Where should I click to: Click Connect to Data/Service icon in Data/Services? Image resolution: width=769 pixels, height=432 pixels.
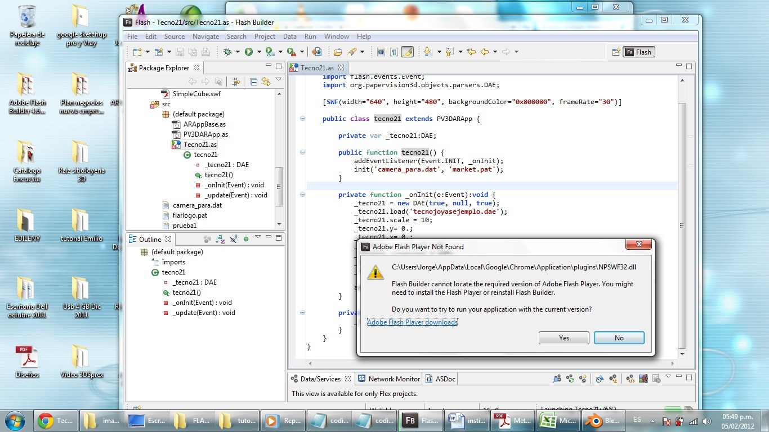pyautogui.click(x=583, y=379)
